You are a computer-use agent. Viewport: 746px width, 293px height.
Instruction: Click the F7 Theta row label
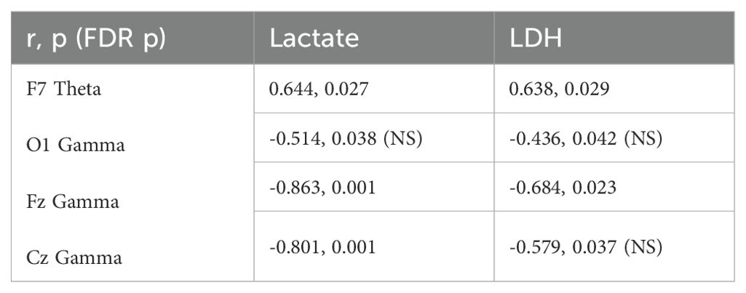point(63,89)
